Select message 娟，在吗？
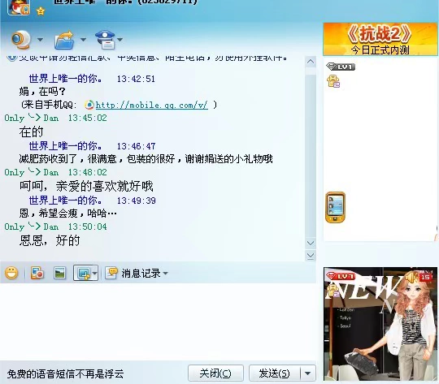439x384 pixels. pos(42,91)
